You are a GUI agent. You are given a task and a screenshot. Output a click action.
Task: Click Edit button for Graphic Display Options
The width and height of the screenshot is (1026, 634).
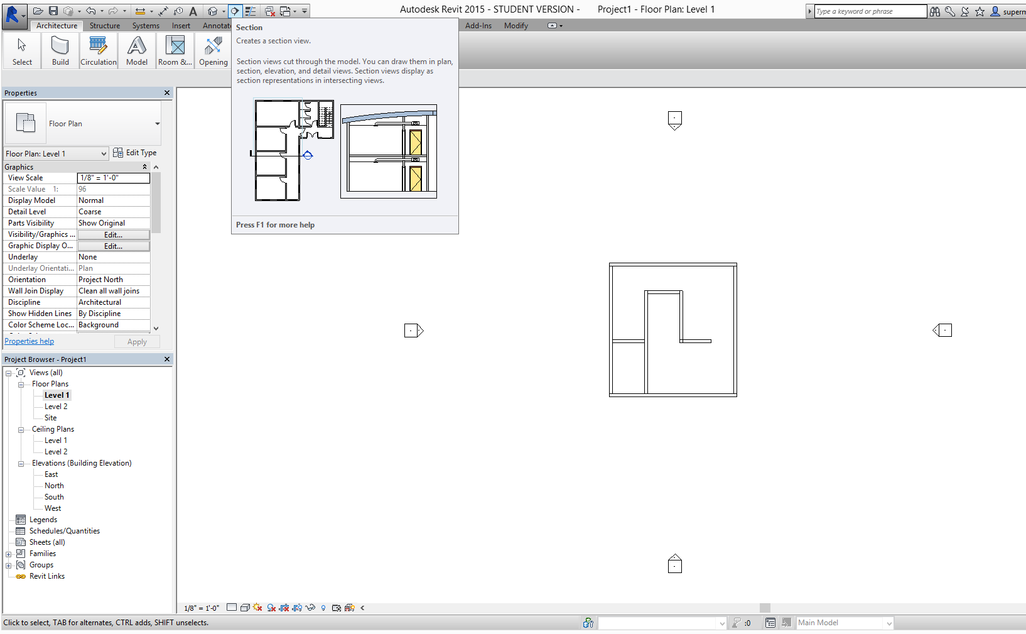114,246
